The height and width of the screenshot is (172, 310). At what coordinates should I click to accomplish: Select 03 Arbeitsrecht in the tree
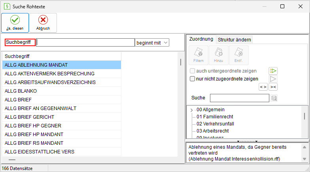click(x=213, y=131)
